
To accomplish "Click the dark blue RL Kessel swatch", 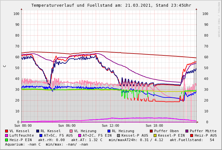I will pos(38,131).
